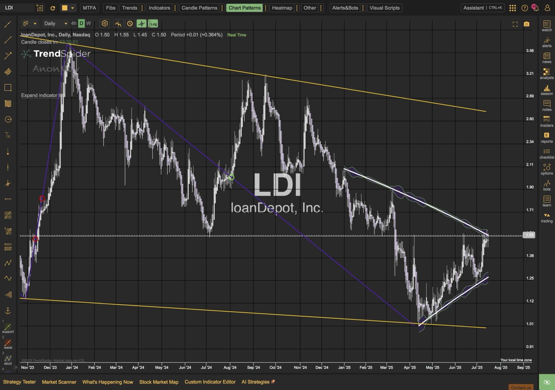This screenshot has height=390, width=555.
Task: Open the apps grid menu
Action: (512, 8)
